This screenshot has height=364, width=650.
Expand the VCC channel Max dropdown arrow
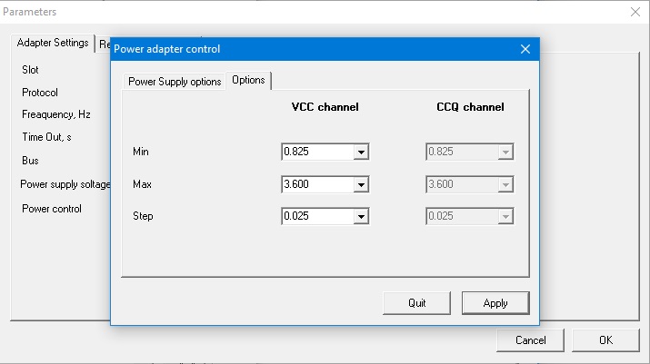coord(361,184)
